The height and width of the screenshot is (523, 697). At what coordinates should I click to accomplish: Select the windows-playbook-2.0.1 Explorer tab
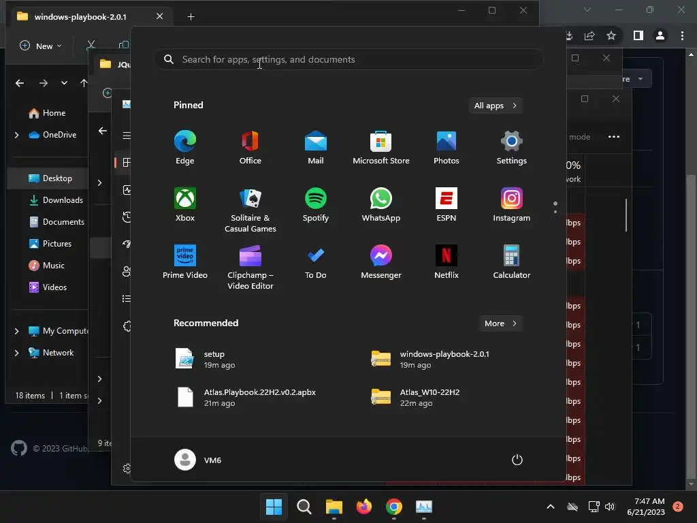(80, 17)
